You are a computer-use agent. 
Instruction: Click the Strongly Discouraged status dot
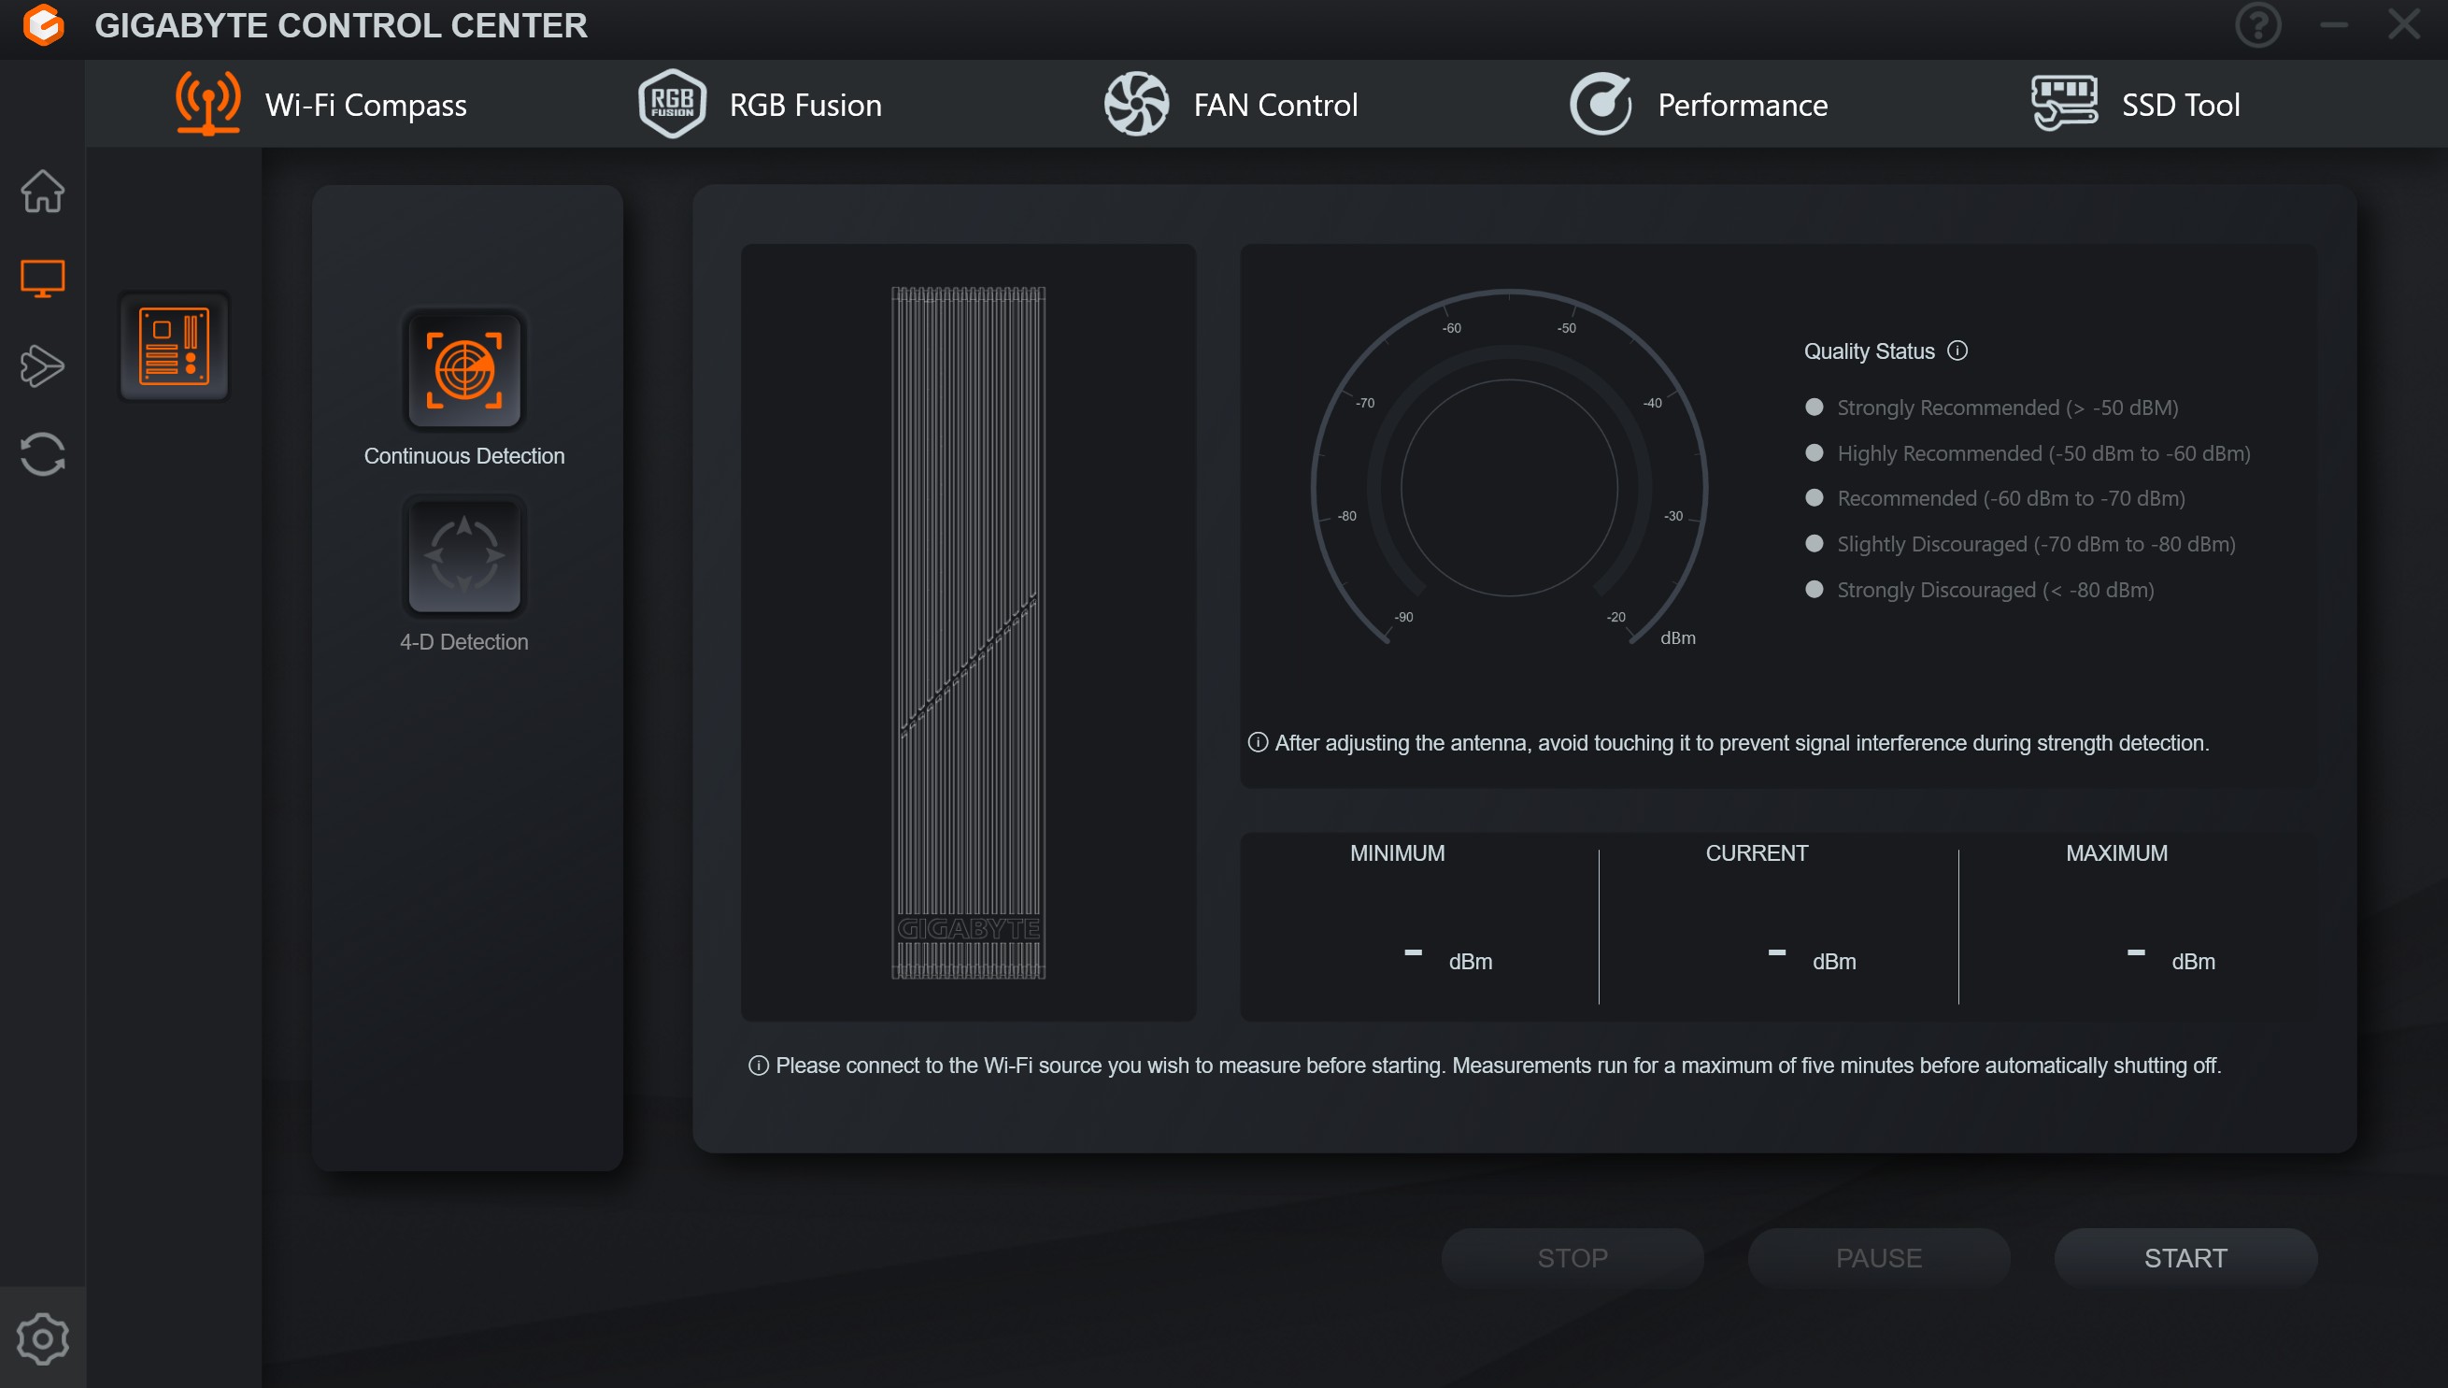pos(1815,589)
